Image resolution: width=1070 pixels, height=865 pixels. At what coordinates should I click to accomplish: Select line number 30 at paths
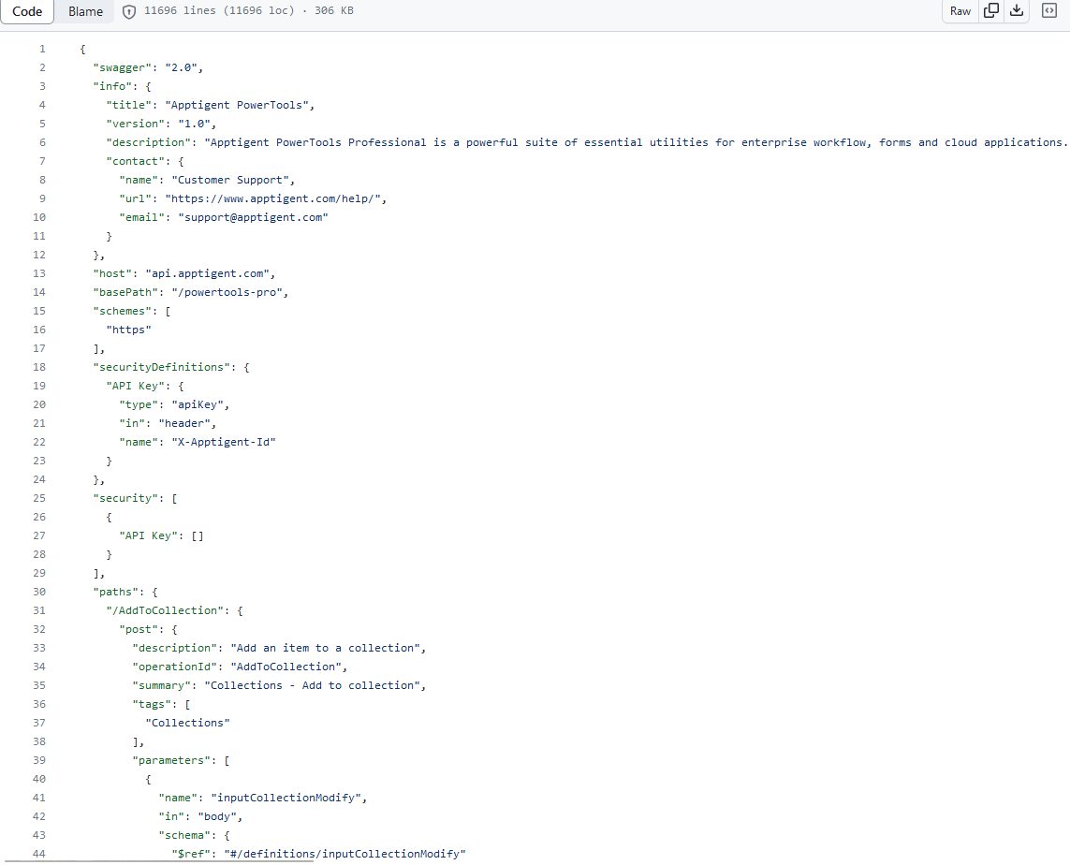click(39, 592)
